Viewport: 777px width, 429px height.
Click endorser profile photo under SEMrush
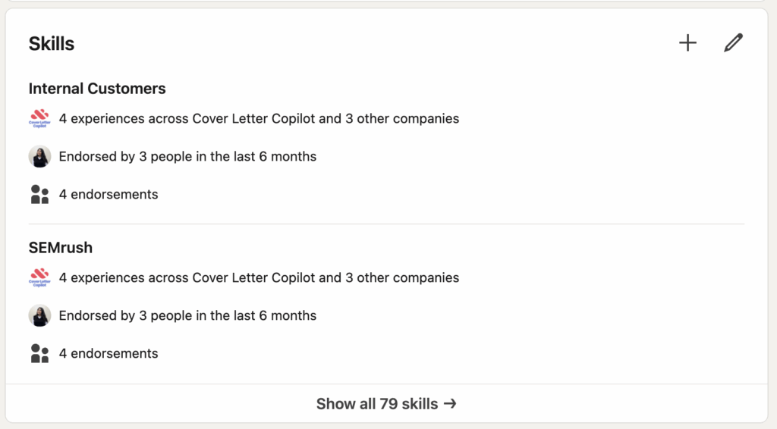tap(39, 316)
